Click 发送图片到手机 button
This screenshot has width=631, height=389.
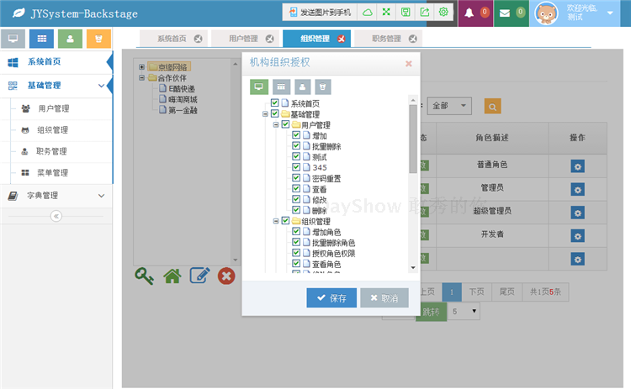coord(320,13)
